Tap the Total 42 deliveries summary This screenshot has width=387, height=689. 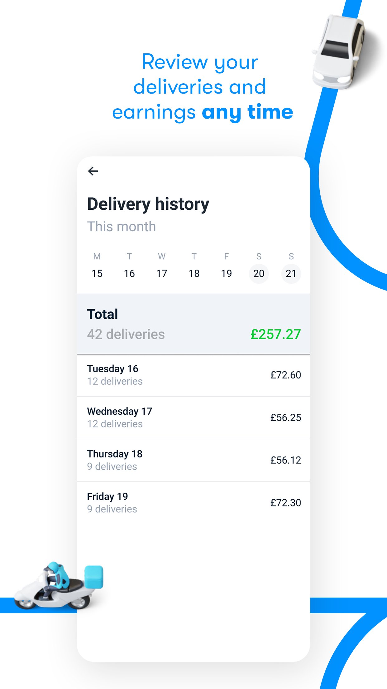(x=126, y=325)
